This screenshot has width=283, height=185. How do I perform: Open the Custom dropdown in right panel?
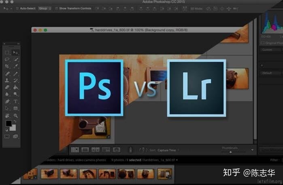pos(271,50)
